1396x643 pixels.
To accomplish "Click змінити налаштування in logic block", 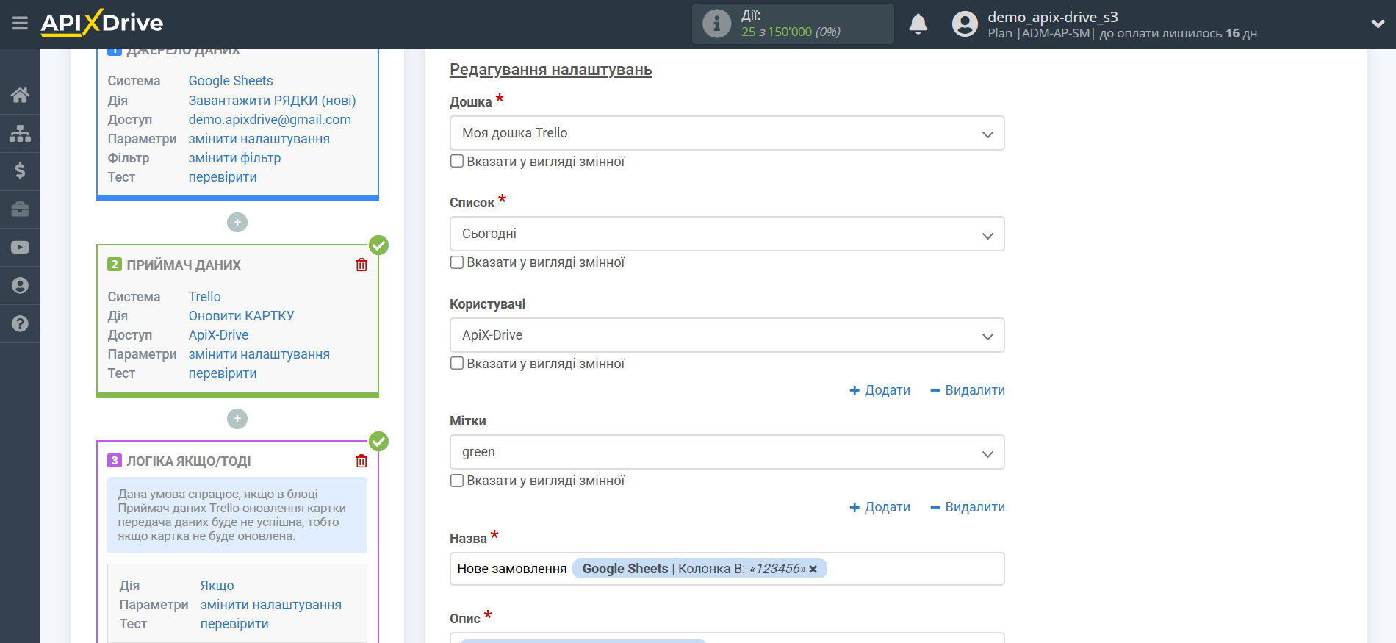I will tap(270, 605).
